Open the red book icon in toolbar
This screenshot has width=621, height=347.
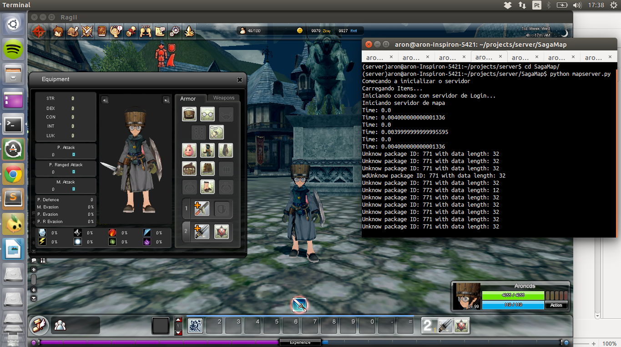pyautogui.click(x=101, y=31)
